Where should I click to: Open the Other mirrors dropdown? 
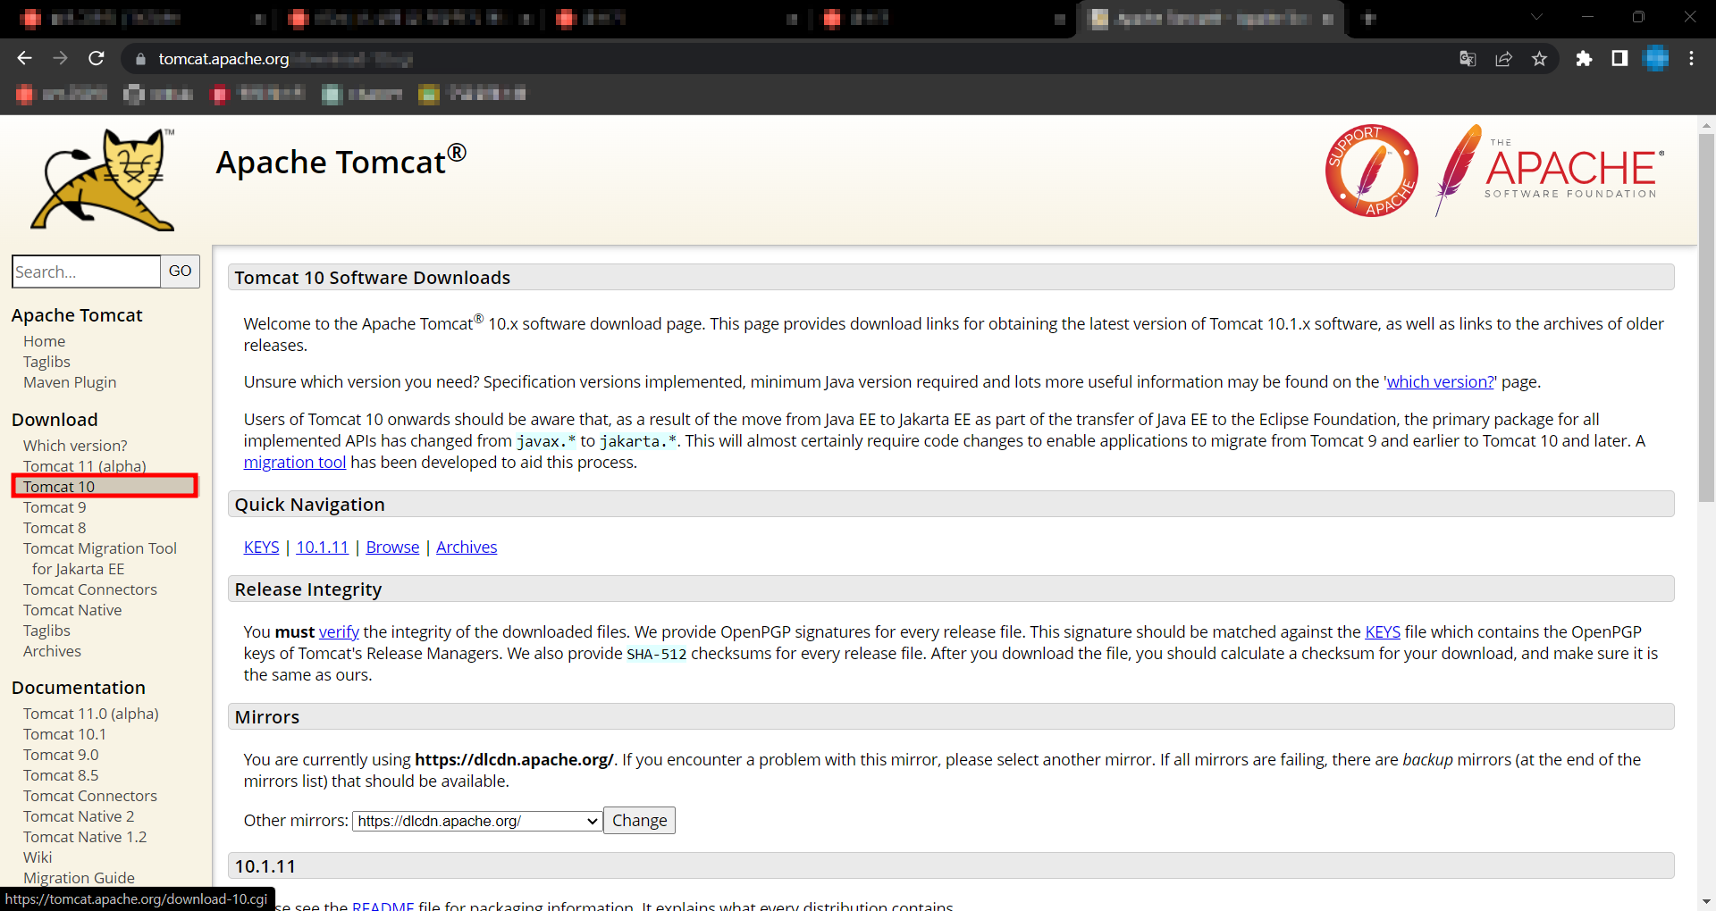477,821
